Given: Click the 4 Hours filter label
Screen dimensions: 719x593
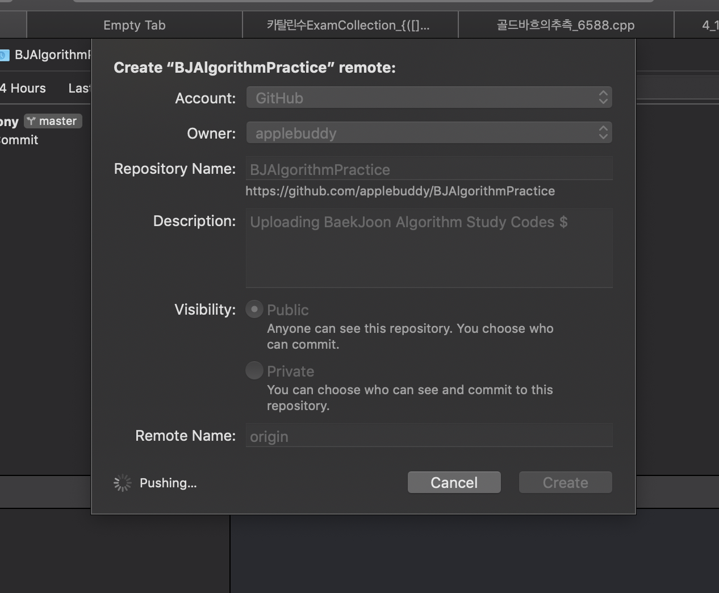Looking at the screenshot, I should pyautogui.click(x=23, y=88).
